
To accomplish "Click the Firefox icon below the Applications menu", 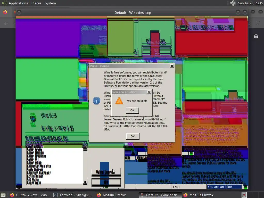I will click(x=5, y=12).
